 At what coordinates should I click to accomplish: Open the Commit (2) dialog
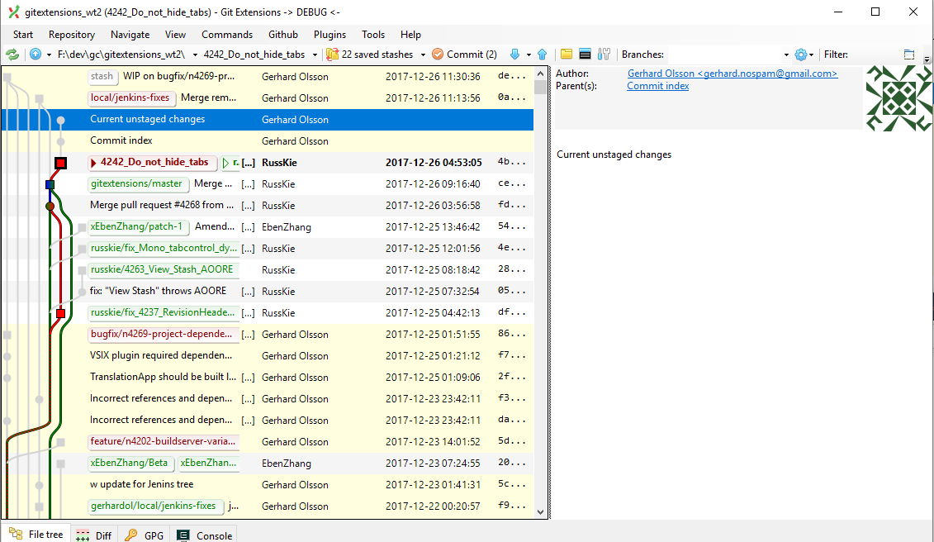click(x=464, y=54)
